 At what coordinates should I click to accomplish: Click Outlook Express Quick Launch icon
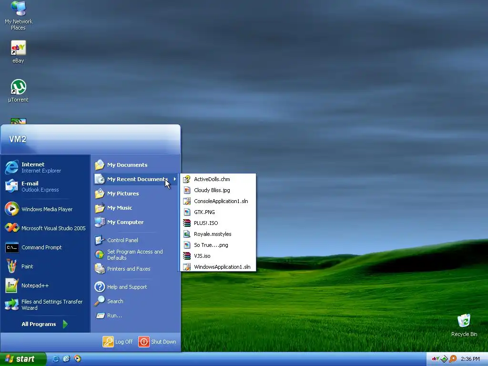pos(66,359)
